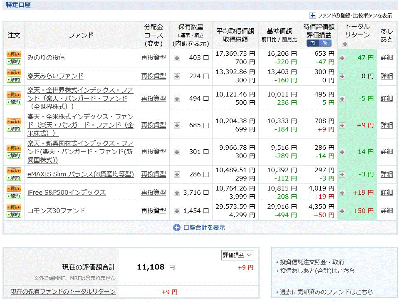This screenshot has width=401, height=302.
Task: Expand total return details for コモンズ30ファンド
Action: tap(342, 211)
